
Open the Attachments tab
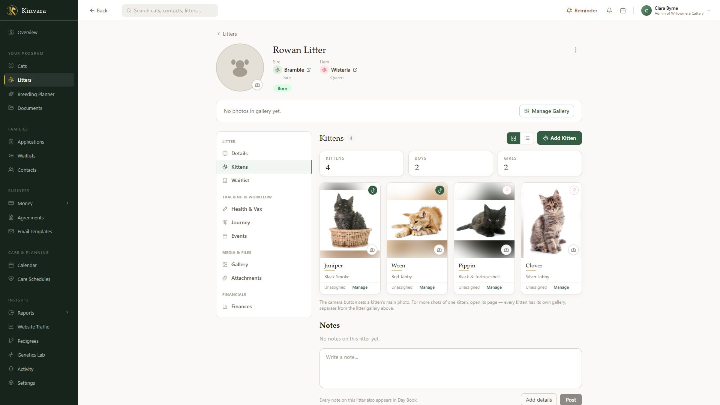(264, 278)
